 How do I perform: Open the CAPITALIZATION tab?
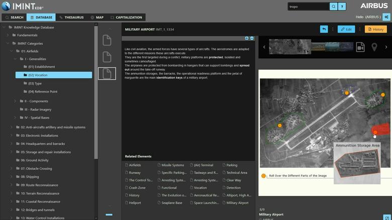(x=126, y=17)
